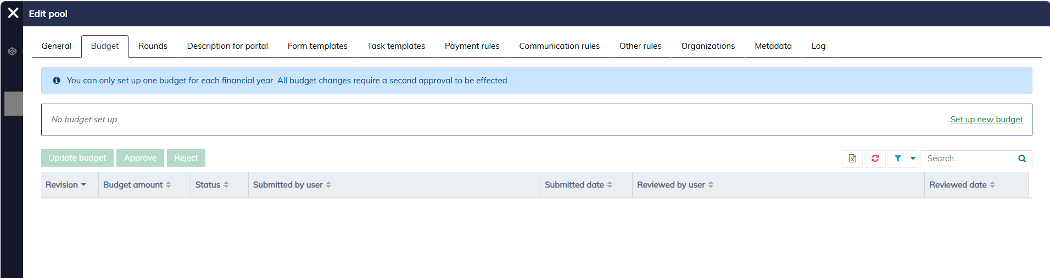Screen dimensions: 1050x278
Task: Sort by Status column
Action: (x=211, y=185)
